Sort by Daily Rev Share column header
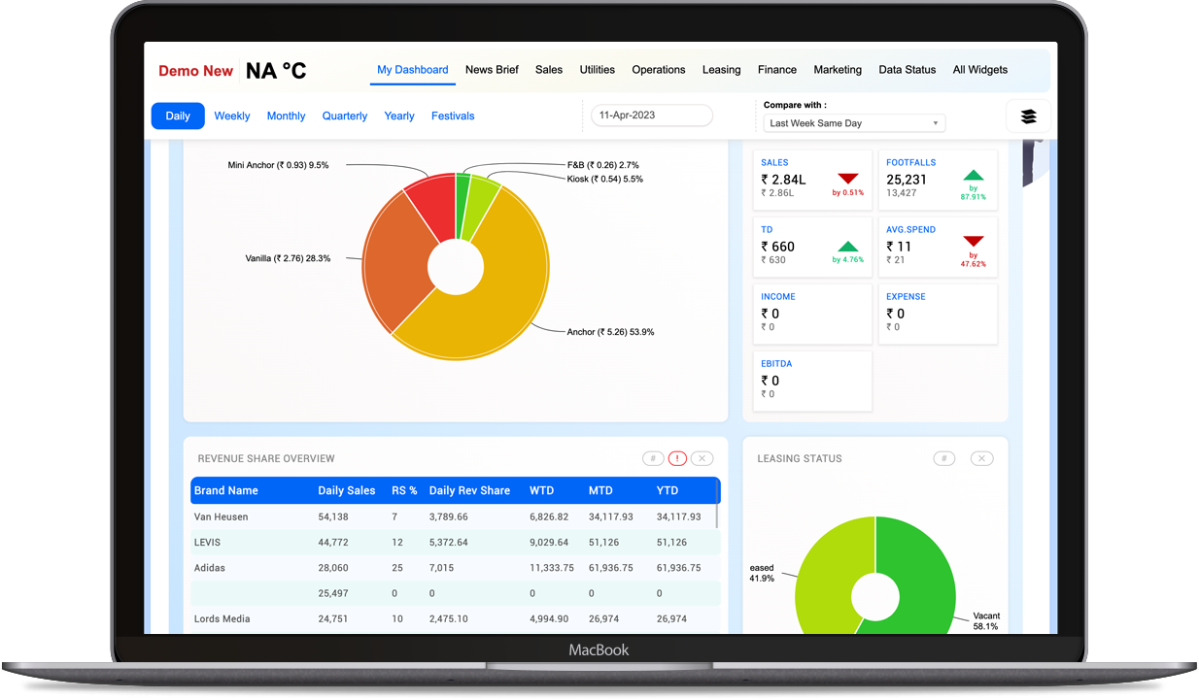 (x=469, y=490)
